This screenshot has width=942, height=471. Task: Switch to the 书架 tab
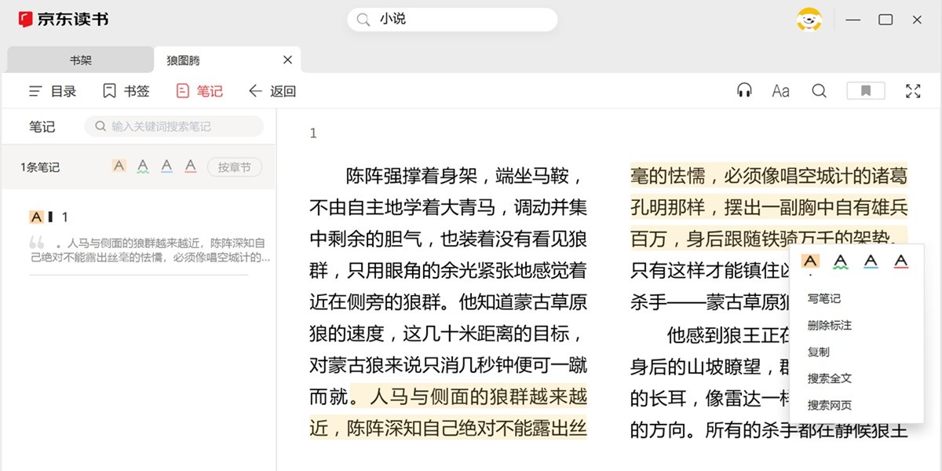click(x=80, y=60)
